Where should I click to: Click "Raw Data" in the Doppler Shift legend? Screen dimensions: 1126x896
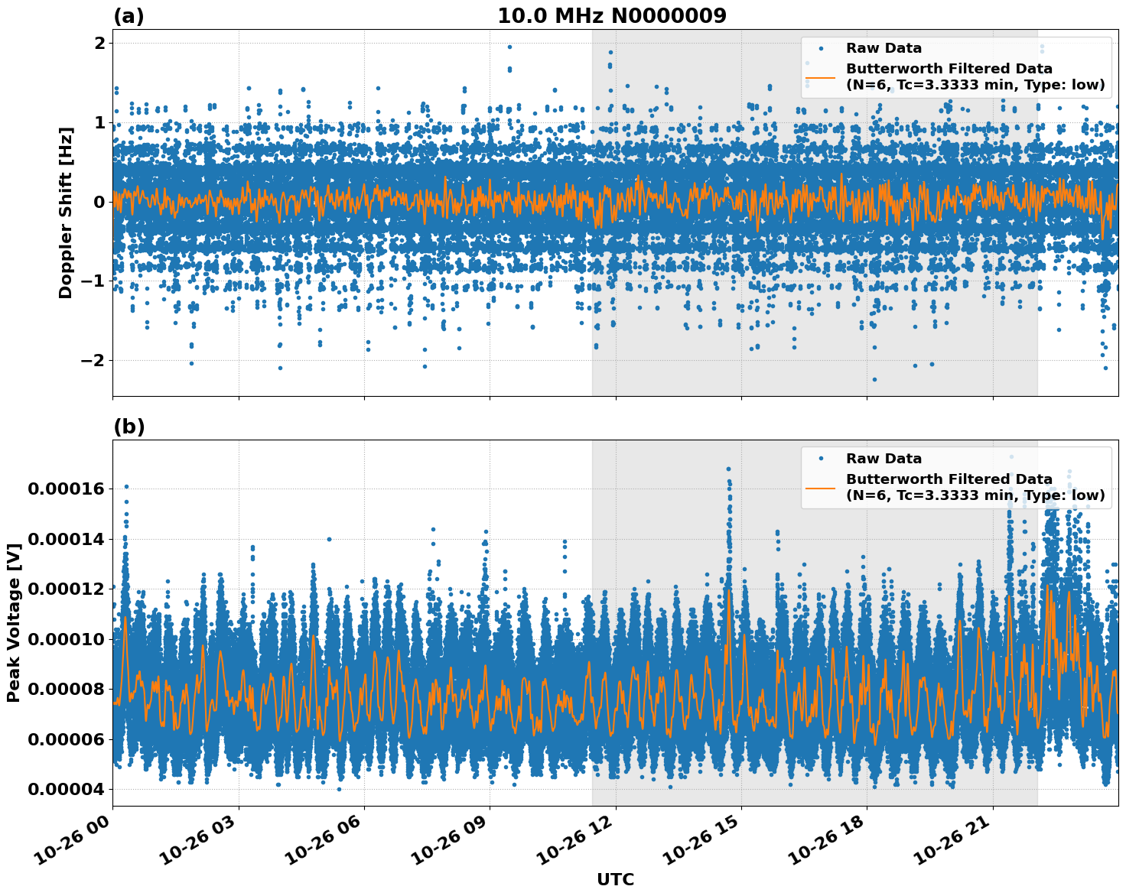pos(884,48)
